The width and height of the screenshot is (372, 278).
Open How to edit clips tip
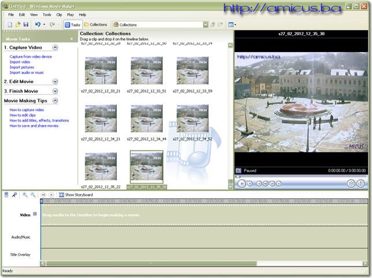click(23, 115)
